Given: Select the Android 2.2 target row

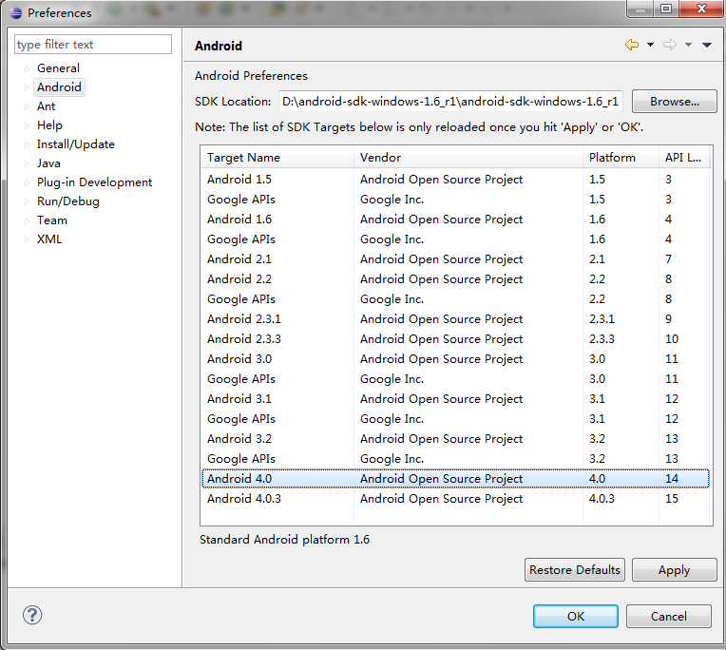Looking at the screenshot, I should [455, 278].
